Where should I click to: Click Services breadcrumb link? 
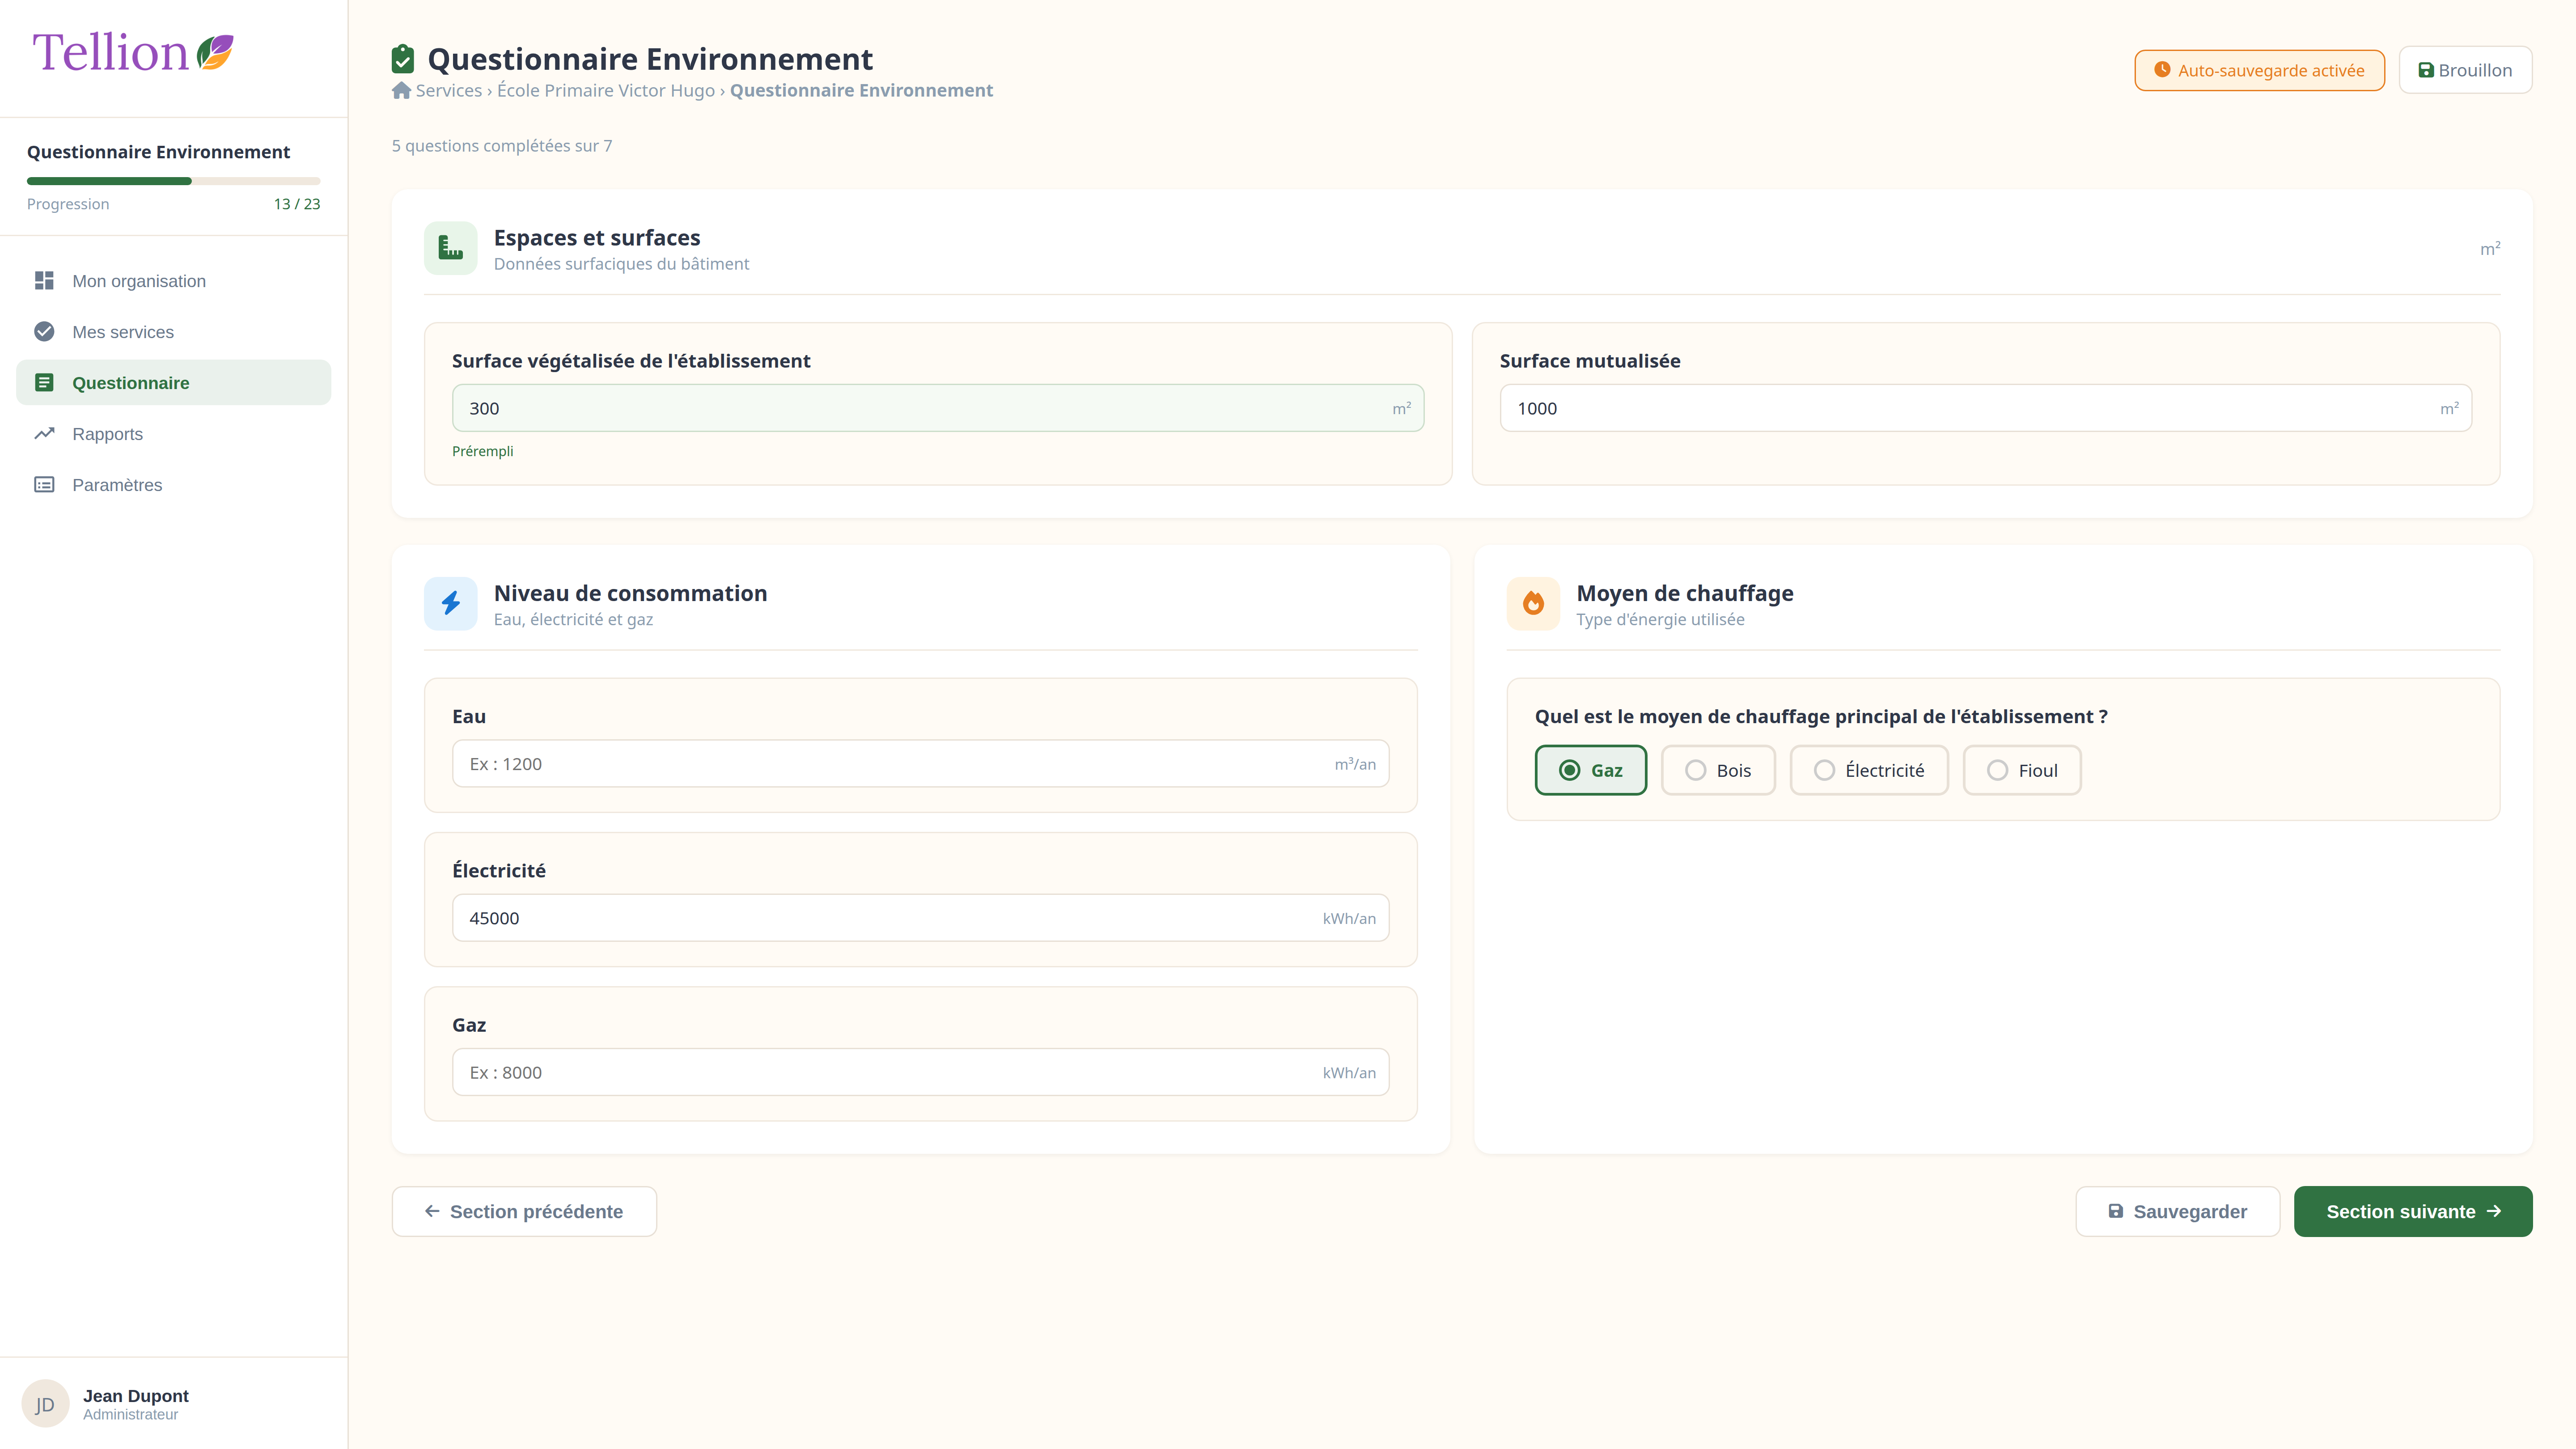449,90
